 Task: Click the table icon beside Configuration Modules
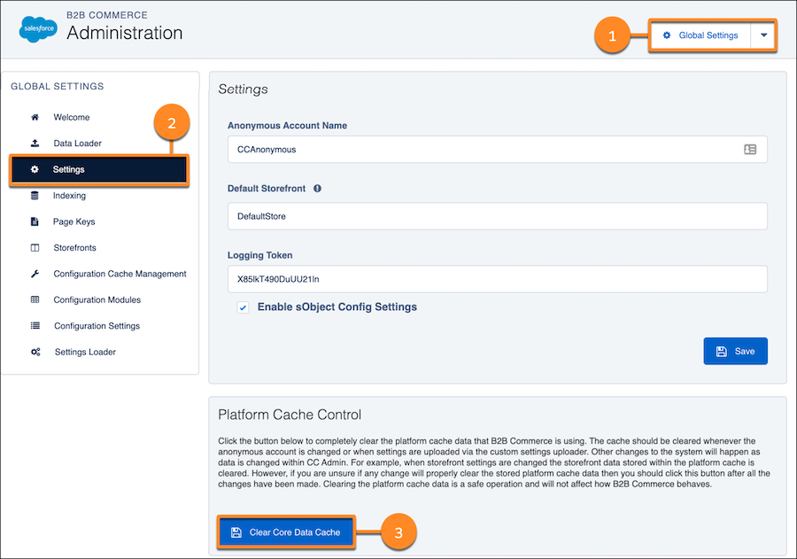tap(35, 299)
